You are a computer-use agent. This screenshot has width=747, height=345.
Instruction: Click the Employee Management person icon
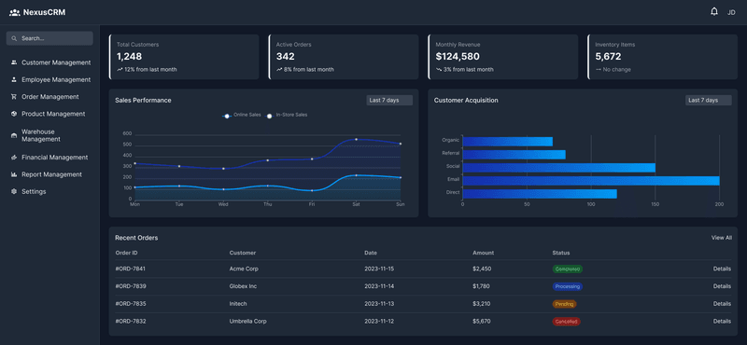[x=14, y=79]
